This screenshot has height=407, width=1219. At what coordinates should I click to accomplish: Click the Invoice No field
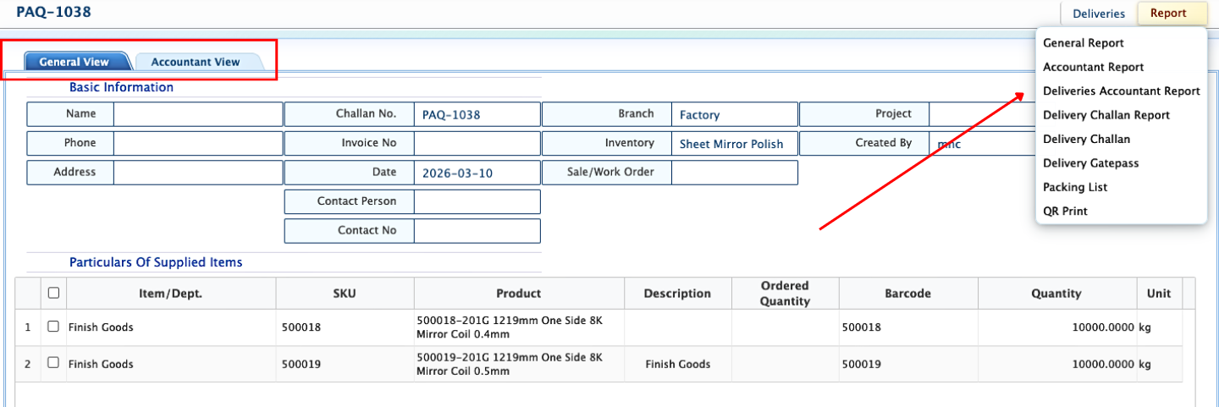477,144
